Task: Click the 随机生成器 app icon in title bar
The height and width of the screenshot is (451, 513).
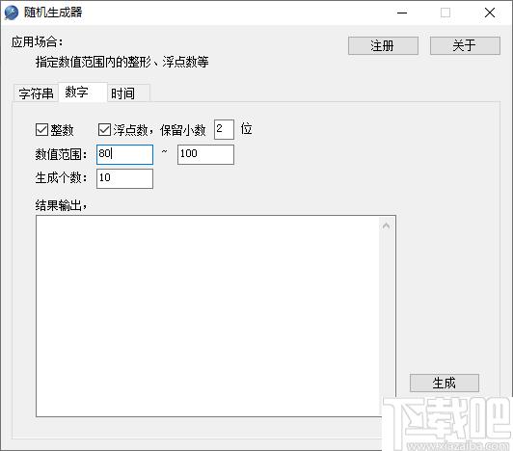Action: [12, 13]
